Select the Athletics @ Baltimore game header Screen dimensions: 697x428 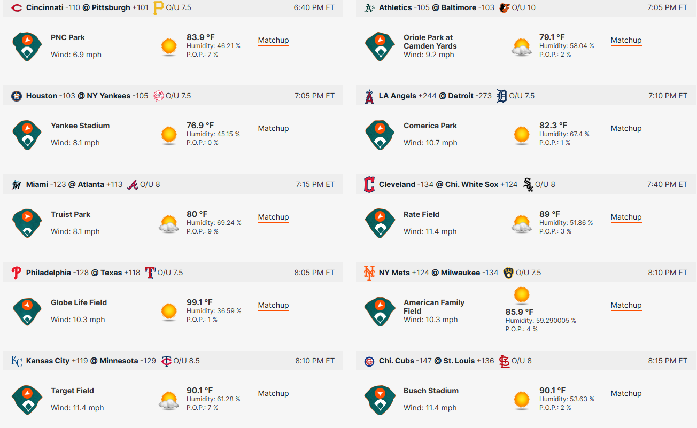pos(526,8)
